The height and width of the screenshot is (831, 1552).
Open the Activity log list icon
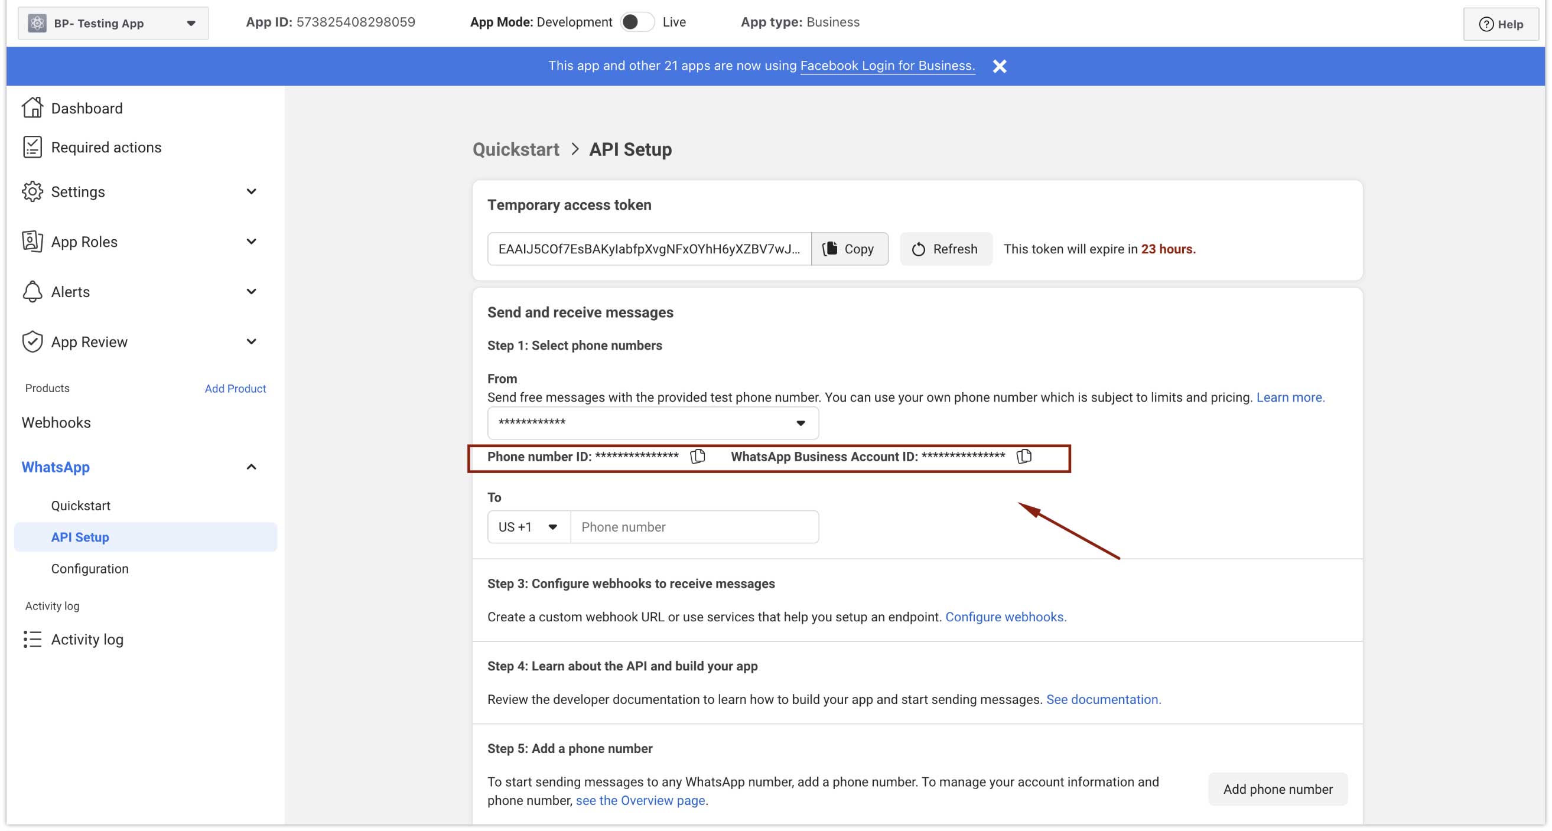[x=32, y=639]
